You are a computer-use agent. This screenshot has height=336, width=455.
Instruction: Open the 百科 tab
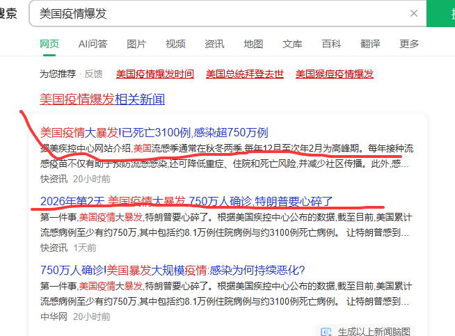331,44
